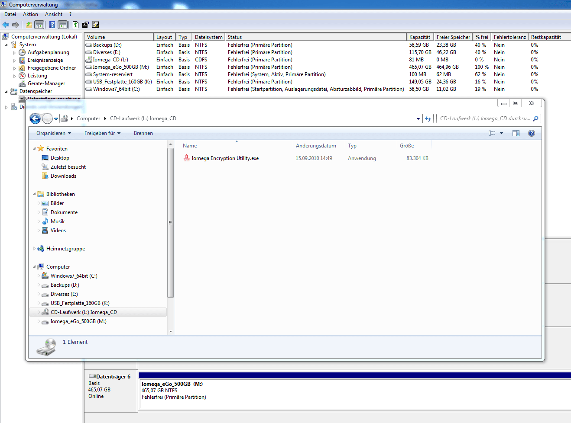Image resolution: width=571 pixels, height=423 pixels.
Task: Select Zuletzt besucht in Favoriten
Action: pyautogui.click(x=68, y=167)
